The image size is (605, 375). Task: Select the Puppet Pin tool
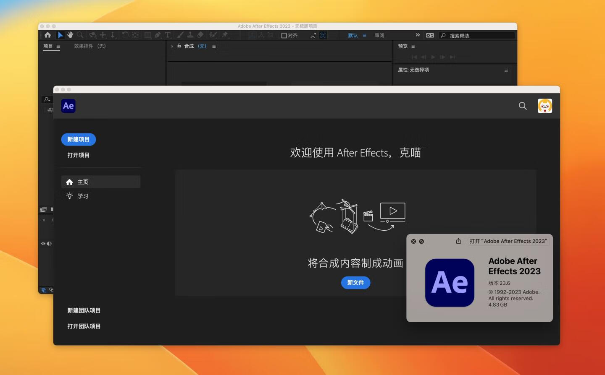(x=225, y=35)
